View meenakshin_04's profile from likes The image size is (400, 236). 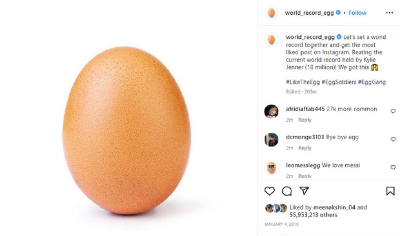334,207
